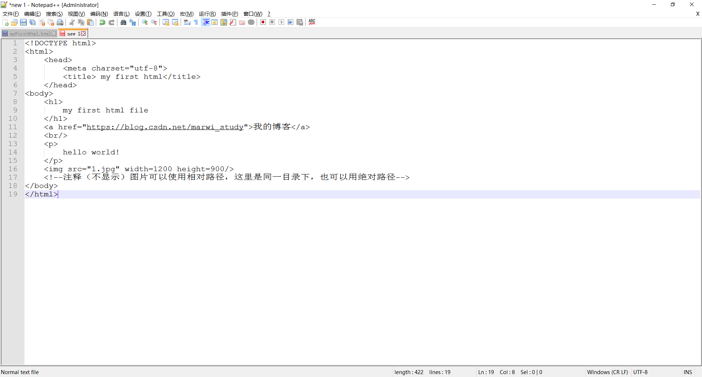Image resolution: width=702 pixels, height=377 pixels.
Task: Open the 视图(V) menu
Action: pyautogui.click(x=76, y=14)
